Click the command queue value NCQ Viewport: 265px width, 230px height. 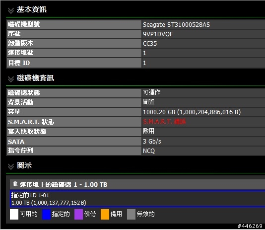(x=149, y=151)
